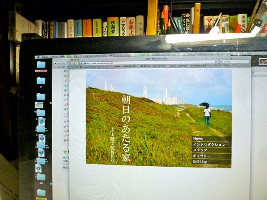Click the 朝日のあたる家 title on the page
Screen dimensions: 267x200
126,128
